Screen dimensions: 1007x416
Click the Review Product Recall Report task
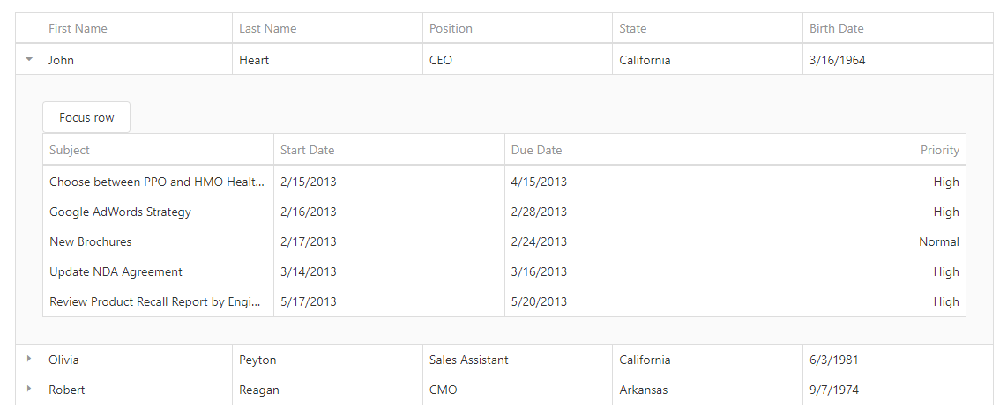click(x=155, y=301)
